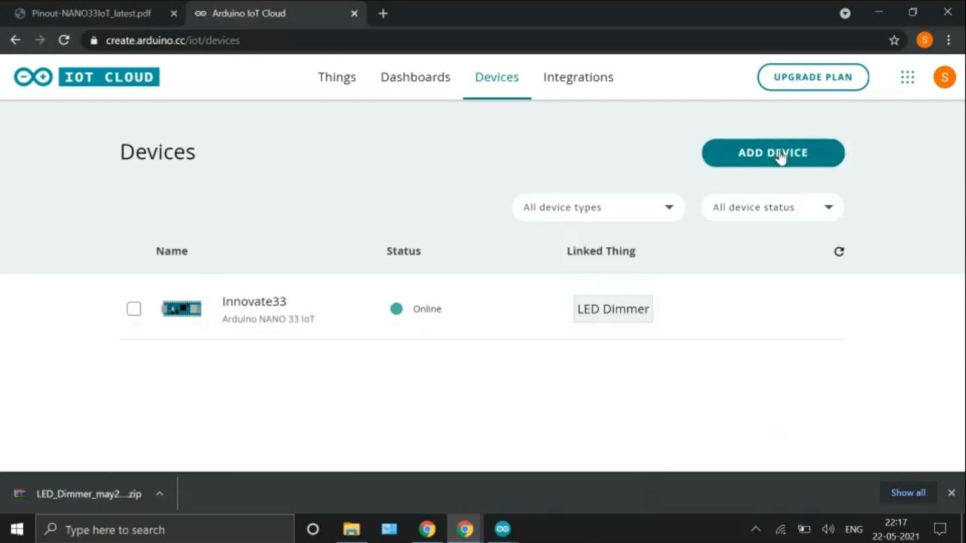
Task: Open the Things tab
Action: pyautogui.click(x=337, y=77)
